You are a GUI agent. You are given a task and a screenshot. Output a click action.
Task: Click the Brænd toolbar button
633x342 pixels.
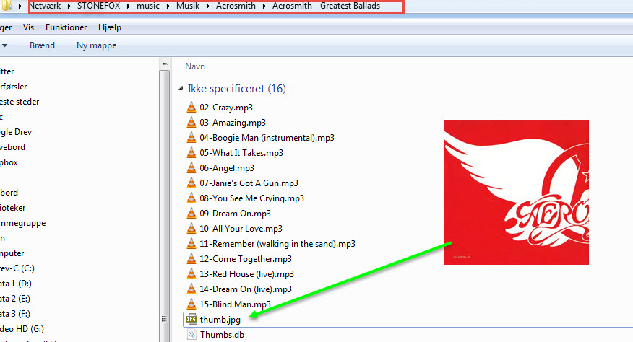[42, 45]
